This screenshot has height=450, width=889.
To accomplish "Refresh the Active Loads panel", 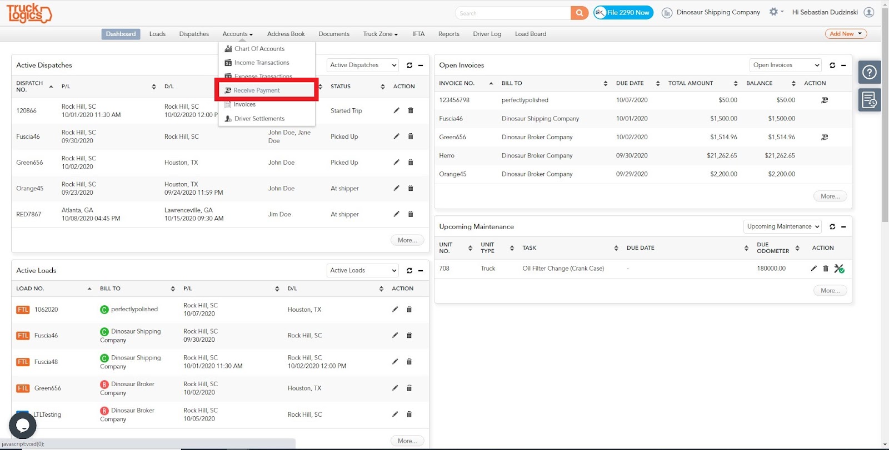I will (x=409, y=271).
